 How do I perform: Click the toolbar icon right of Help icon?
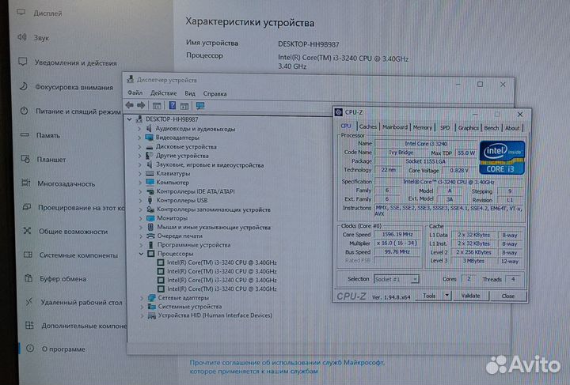pyautogui.click(x=184, y=106)
